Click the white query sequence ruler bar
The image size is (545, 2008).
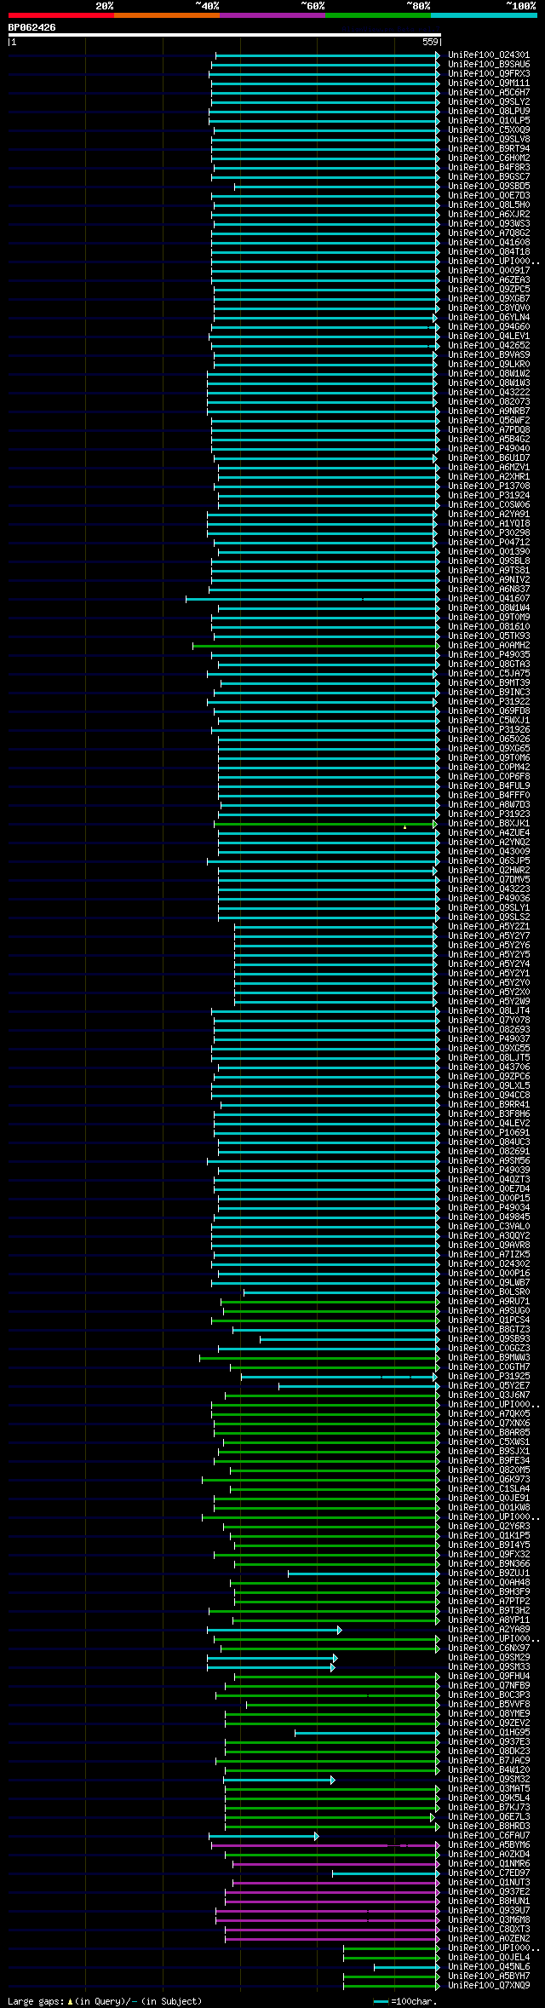(224, 35)
